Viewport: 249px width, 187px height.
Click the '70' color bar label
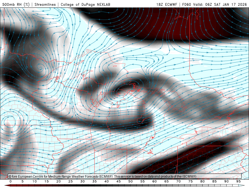pos(178,181)
